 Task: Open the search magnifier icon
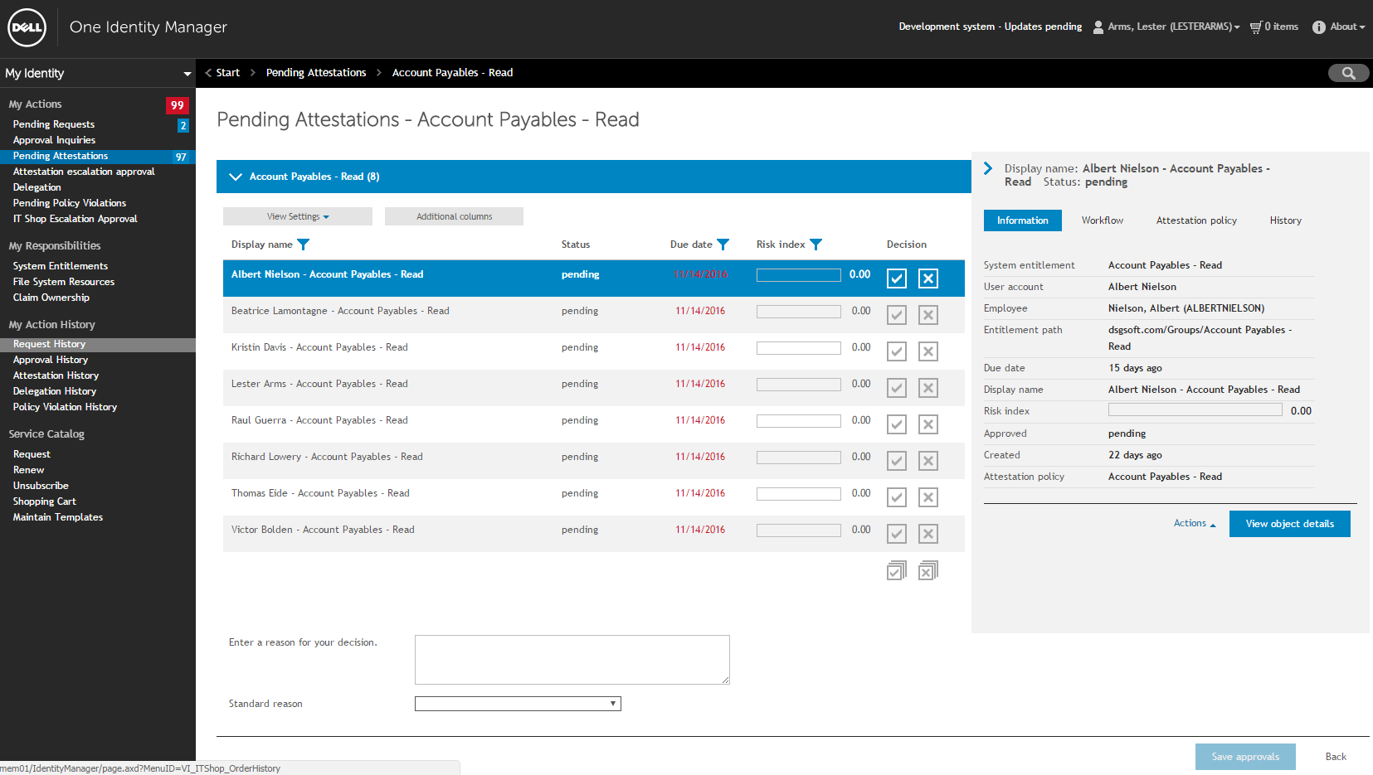[1348, 73]
